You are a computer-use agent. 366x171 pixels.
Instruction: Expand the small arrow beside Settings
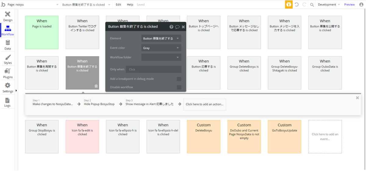point(16,90)
